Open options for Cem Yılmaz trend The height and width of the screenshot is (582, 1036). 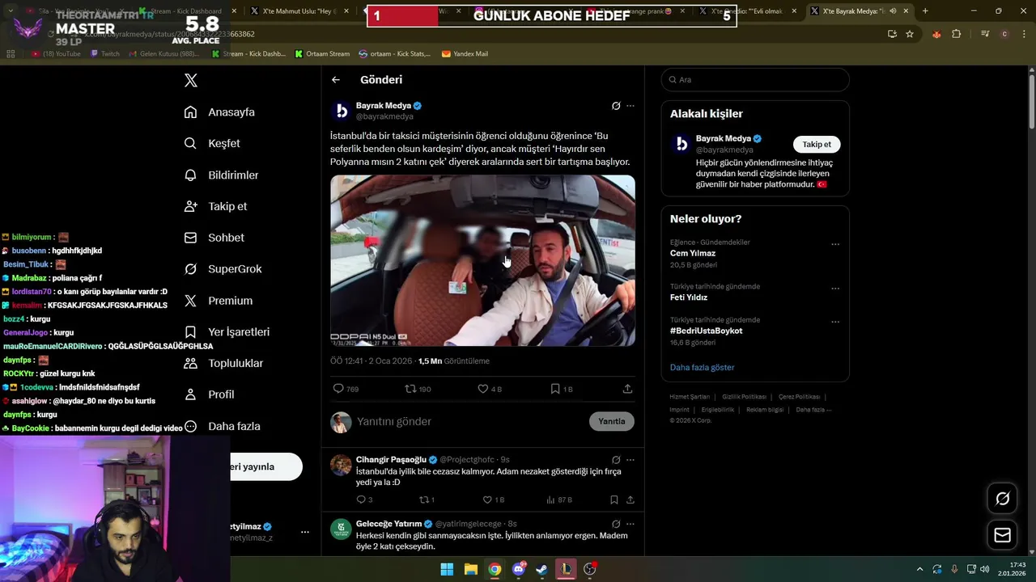pos(835,244)
